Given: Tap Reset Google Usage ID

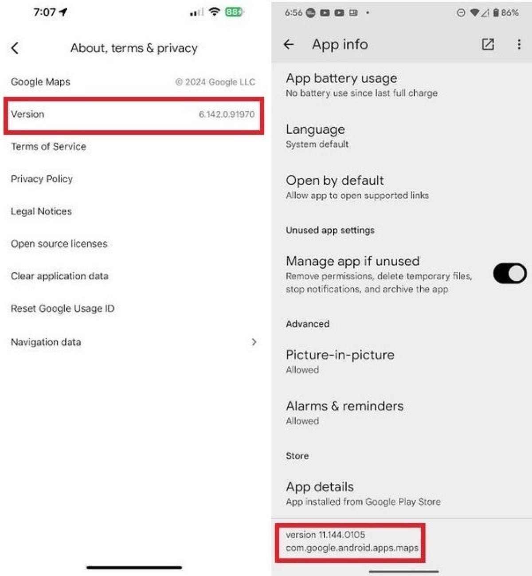Looking at the screenshot, I should [x=134, y=309].
